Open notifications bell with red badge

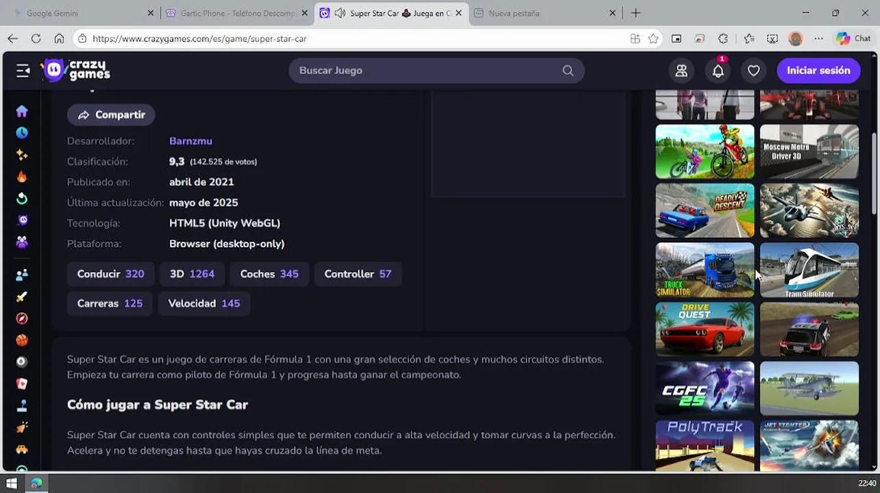point(718,71)
